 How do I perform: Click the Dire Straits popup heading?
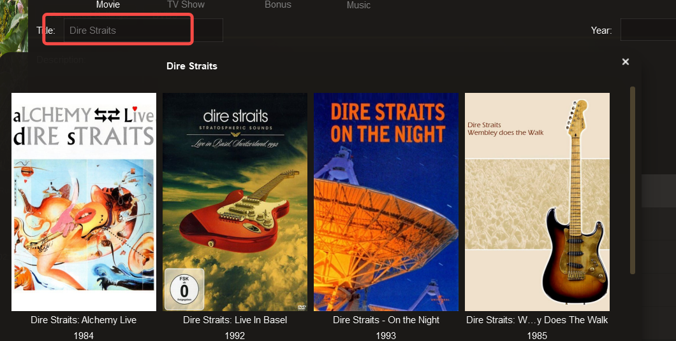[192, 66]
